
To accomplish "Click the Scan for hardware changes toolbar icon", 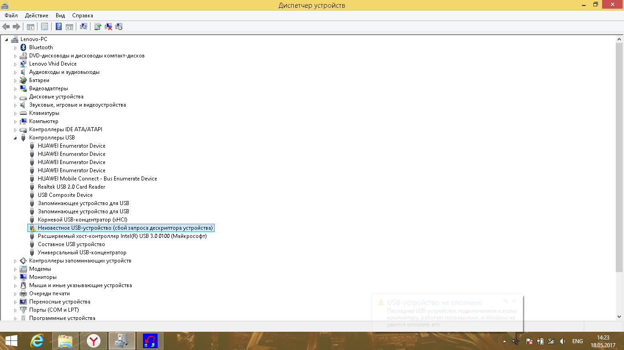I will 84,27.
